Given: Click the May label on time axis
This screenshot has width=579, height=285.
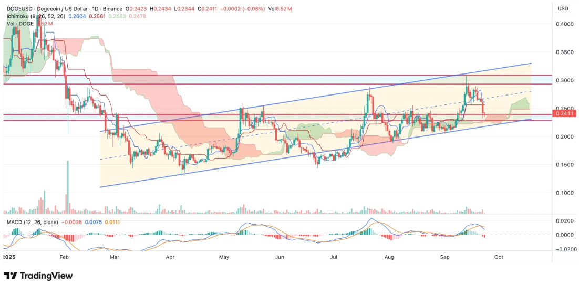Looking at the screenshot, I should coord(224,257).
